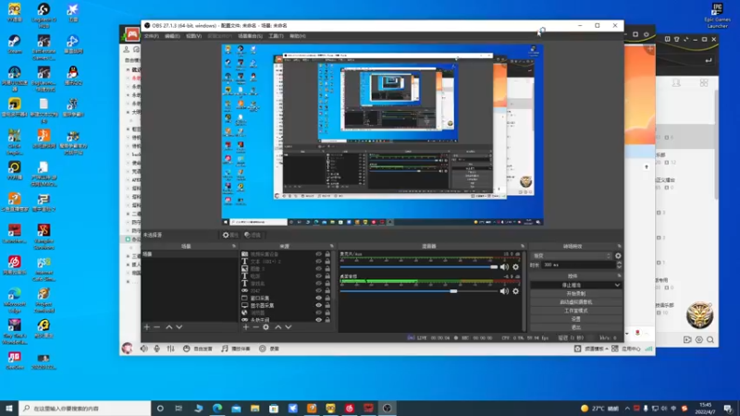This screenshot has width=740, height=416.
Task: Open the OBS Studio taskbar icon
Action: 387,409
